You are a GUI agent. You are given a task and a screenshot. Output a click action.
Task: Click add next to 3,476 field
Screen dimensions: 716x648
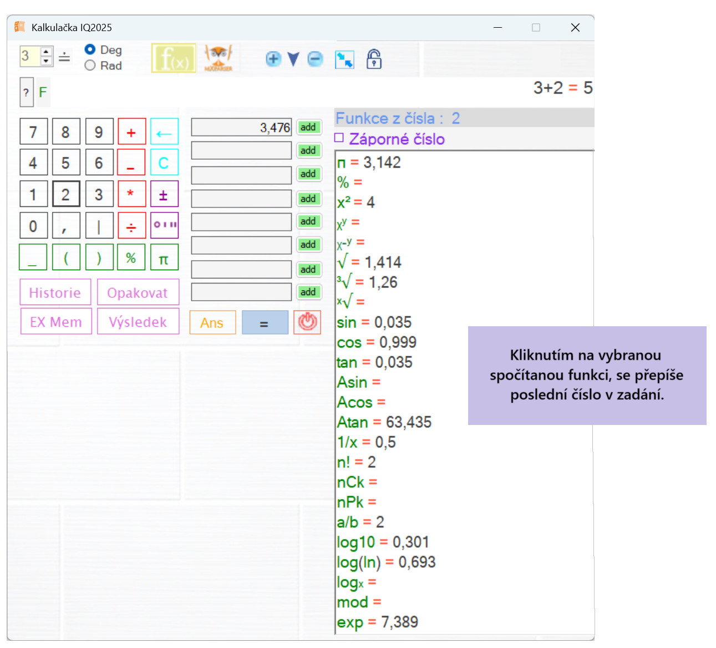(308, 127)
